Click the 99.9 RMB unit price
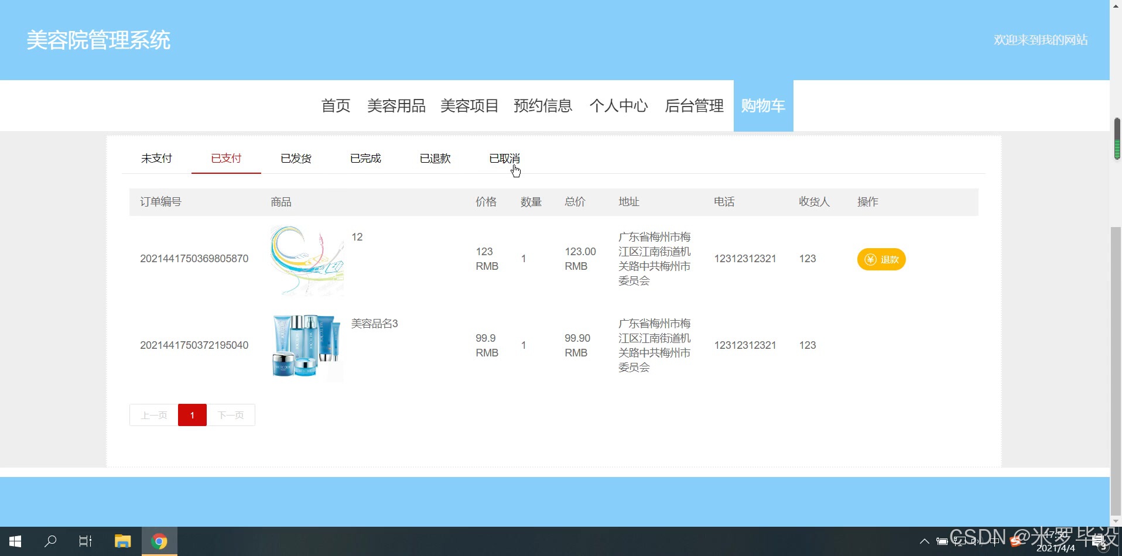The height and width of the screenshot is (556, 1122). pos(487,345)
